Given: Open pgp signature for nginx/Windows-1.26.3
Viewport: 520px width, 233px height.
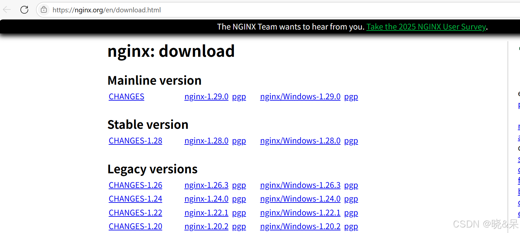Looking at the screenshot, I should click(351, 186).
